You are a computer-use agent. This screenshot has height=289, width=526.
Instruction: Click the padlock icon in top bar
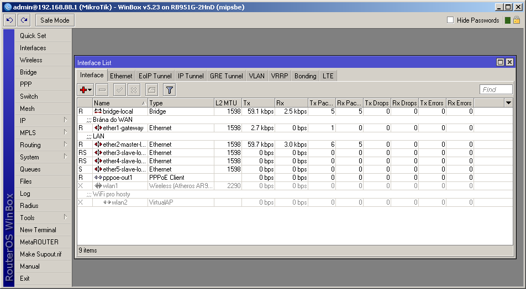tap(517, 20)
